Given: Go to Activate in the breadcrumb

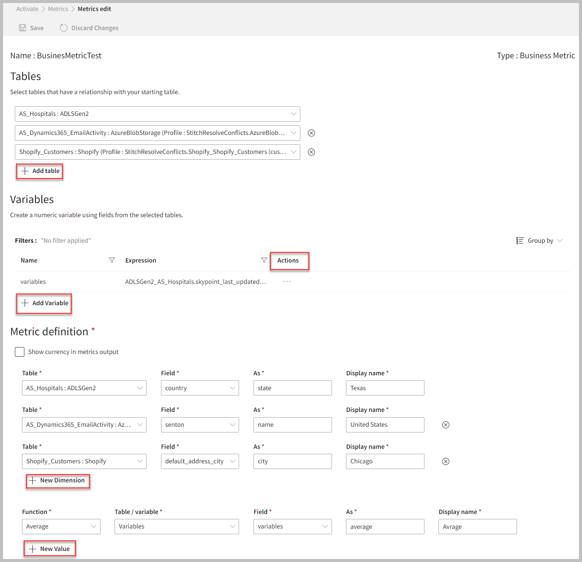Looking at the screenshot, I should tap(27, 9).
